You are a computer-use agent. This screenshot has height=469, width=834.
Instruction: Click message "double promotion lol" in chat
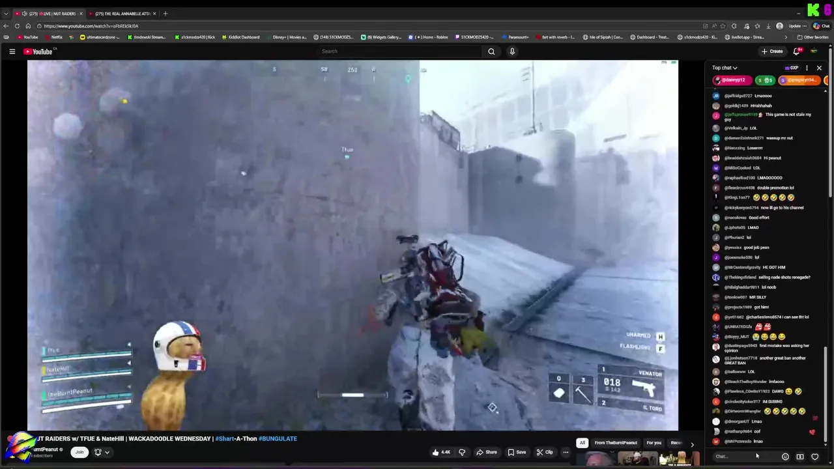(x=775, y=188)
